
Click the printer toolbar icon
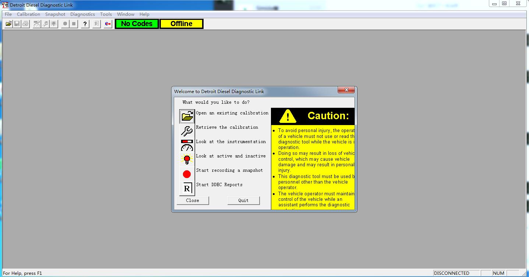(x=25, y=24)
